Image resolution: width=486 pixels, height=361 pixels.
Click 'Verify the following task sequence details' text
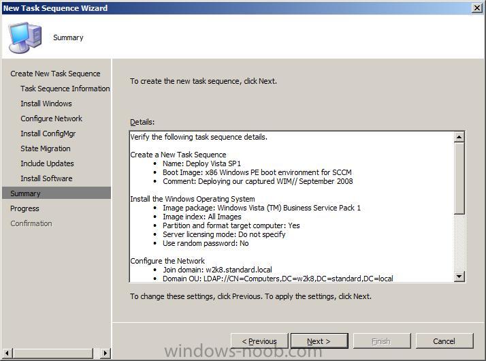199,137
